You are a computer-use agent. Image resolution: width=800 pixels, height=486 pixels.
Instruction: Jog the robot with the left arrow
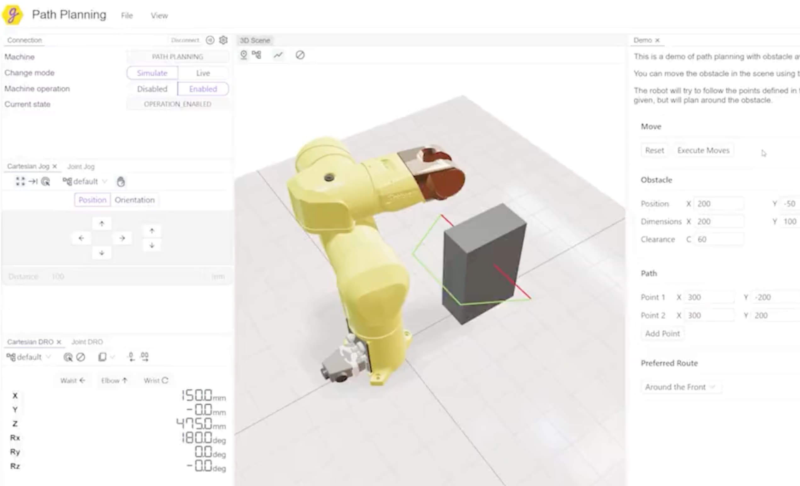(x=81, y=238)
